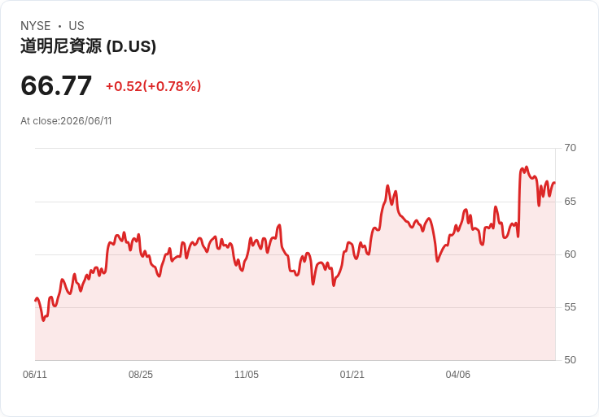Image resolution: width=599 pixels, height=417 pixels.
Task: Click the 04/06 x-axis date label
Action: pos(457,374)
